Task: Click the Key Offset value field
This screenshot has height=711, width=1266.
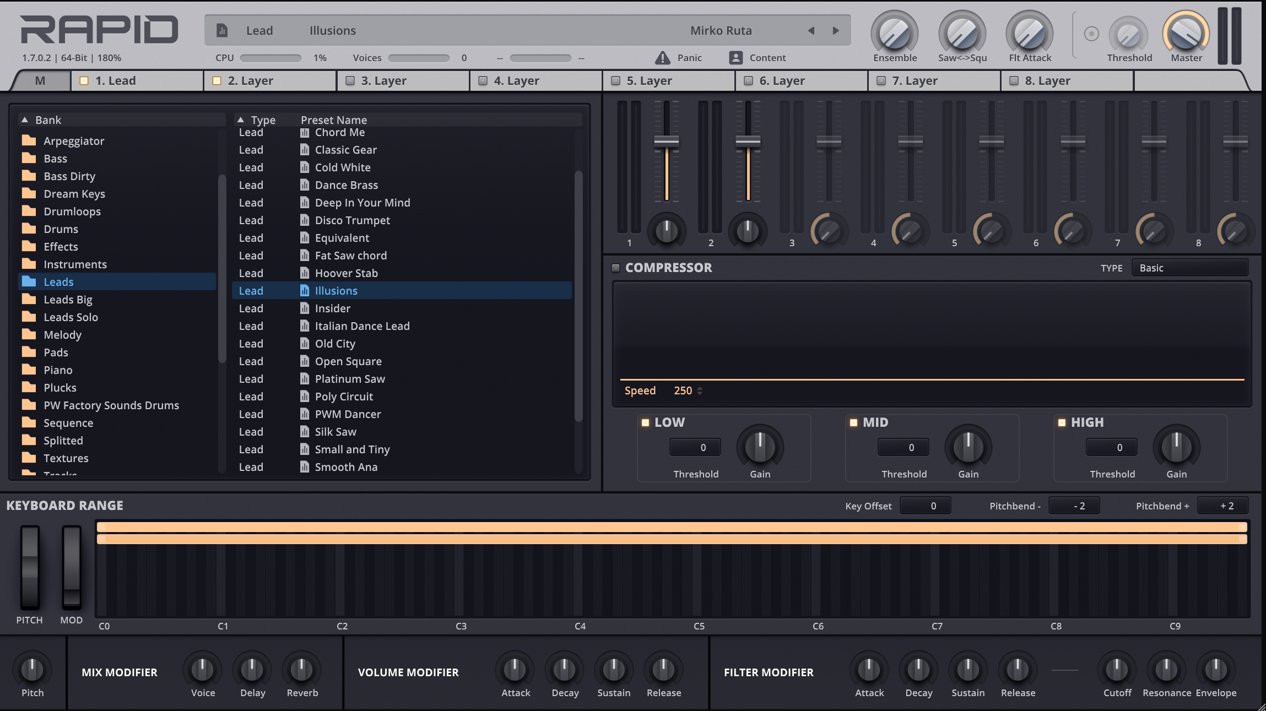Action: pos(926,506)
